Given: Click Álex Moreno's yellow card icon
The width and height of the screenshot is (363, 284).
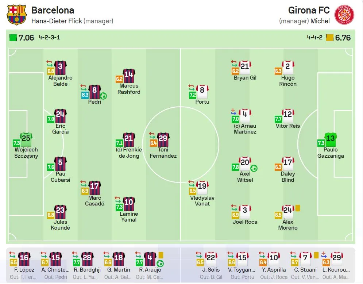Looking at the screenshot, I should tap(297, 208).
